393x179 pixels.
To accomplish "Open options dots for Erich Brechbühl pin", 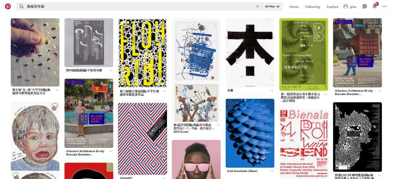I will (272, 171).
